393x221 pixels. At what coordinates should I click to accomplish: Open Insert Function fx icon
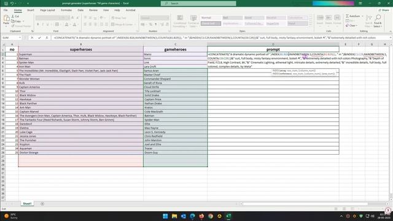tap(47, 37)
